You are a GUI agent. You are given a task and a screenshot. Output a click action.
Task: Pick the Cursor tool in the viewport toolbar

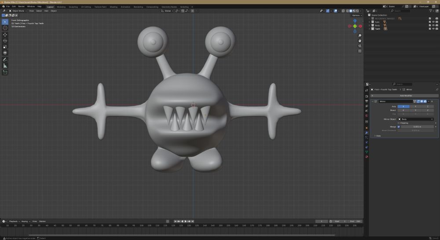[x=5, y=28]
